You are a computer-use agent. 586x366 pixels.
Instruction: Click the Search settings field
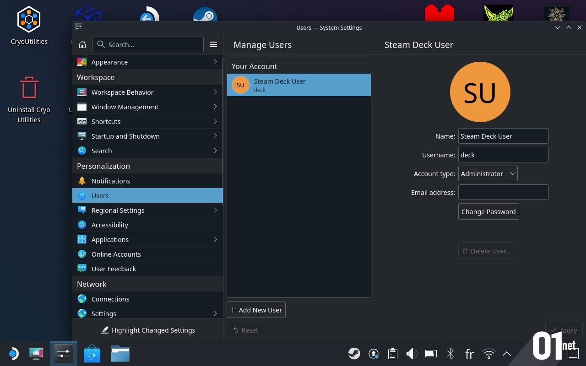pos(148,44)
